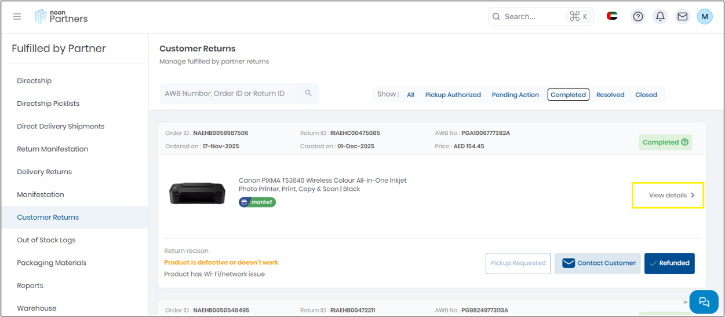This screenshot has height=317, width=725.
Task: Click the Completed status info icon
Action: 685,142
